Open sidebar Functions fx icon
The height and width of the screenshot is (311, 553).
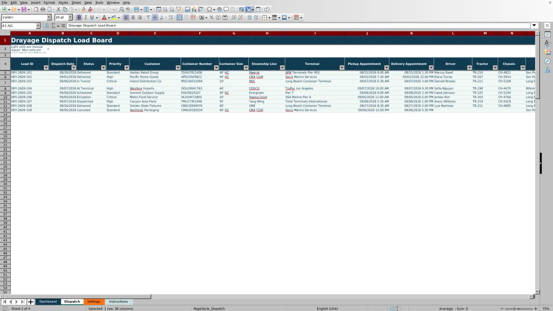[x=547, y=70]
